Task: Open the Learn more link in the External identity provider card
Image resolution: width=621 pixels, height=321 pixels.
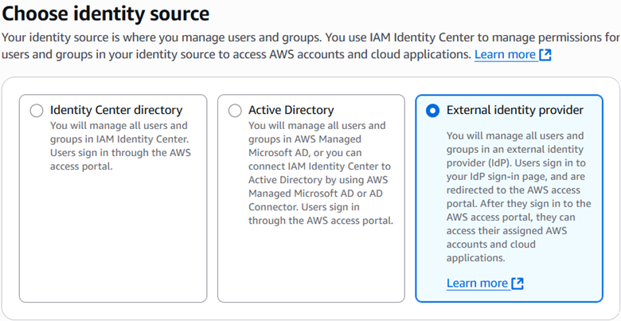Action: click(477, 283)
